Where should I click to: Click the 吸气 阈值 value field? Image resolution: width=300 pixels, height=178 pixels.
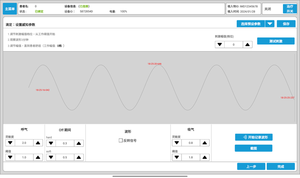coord(191,158)
